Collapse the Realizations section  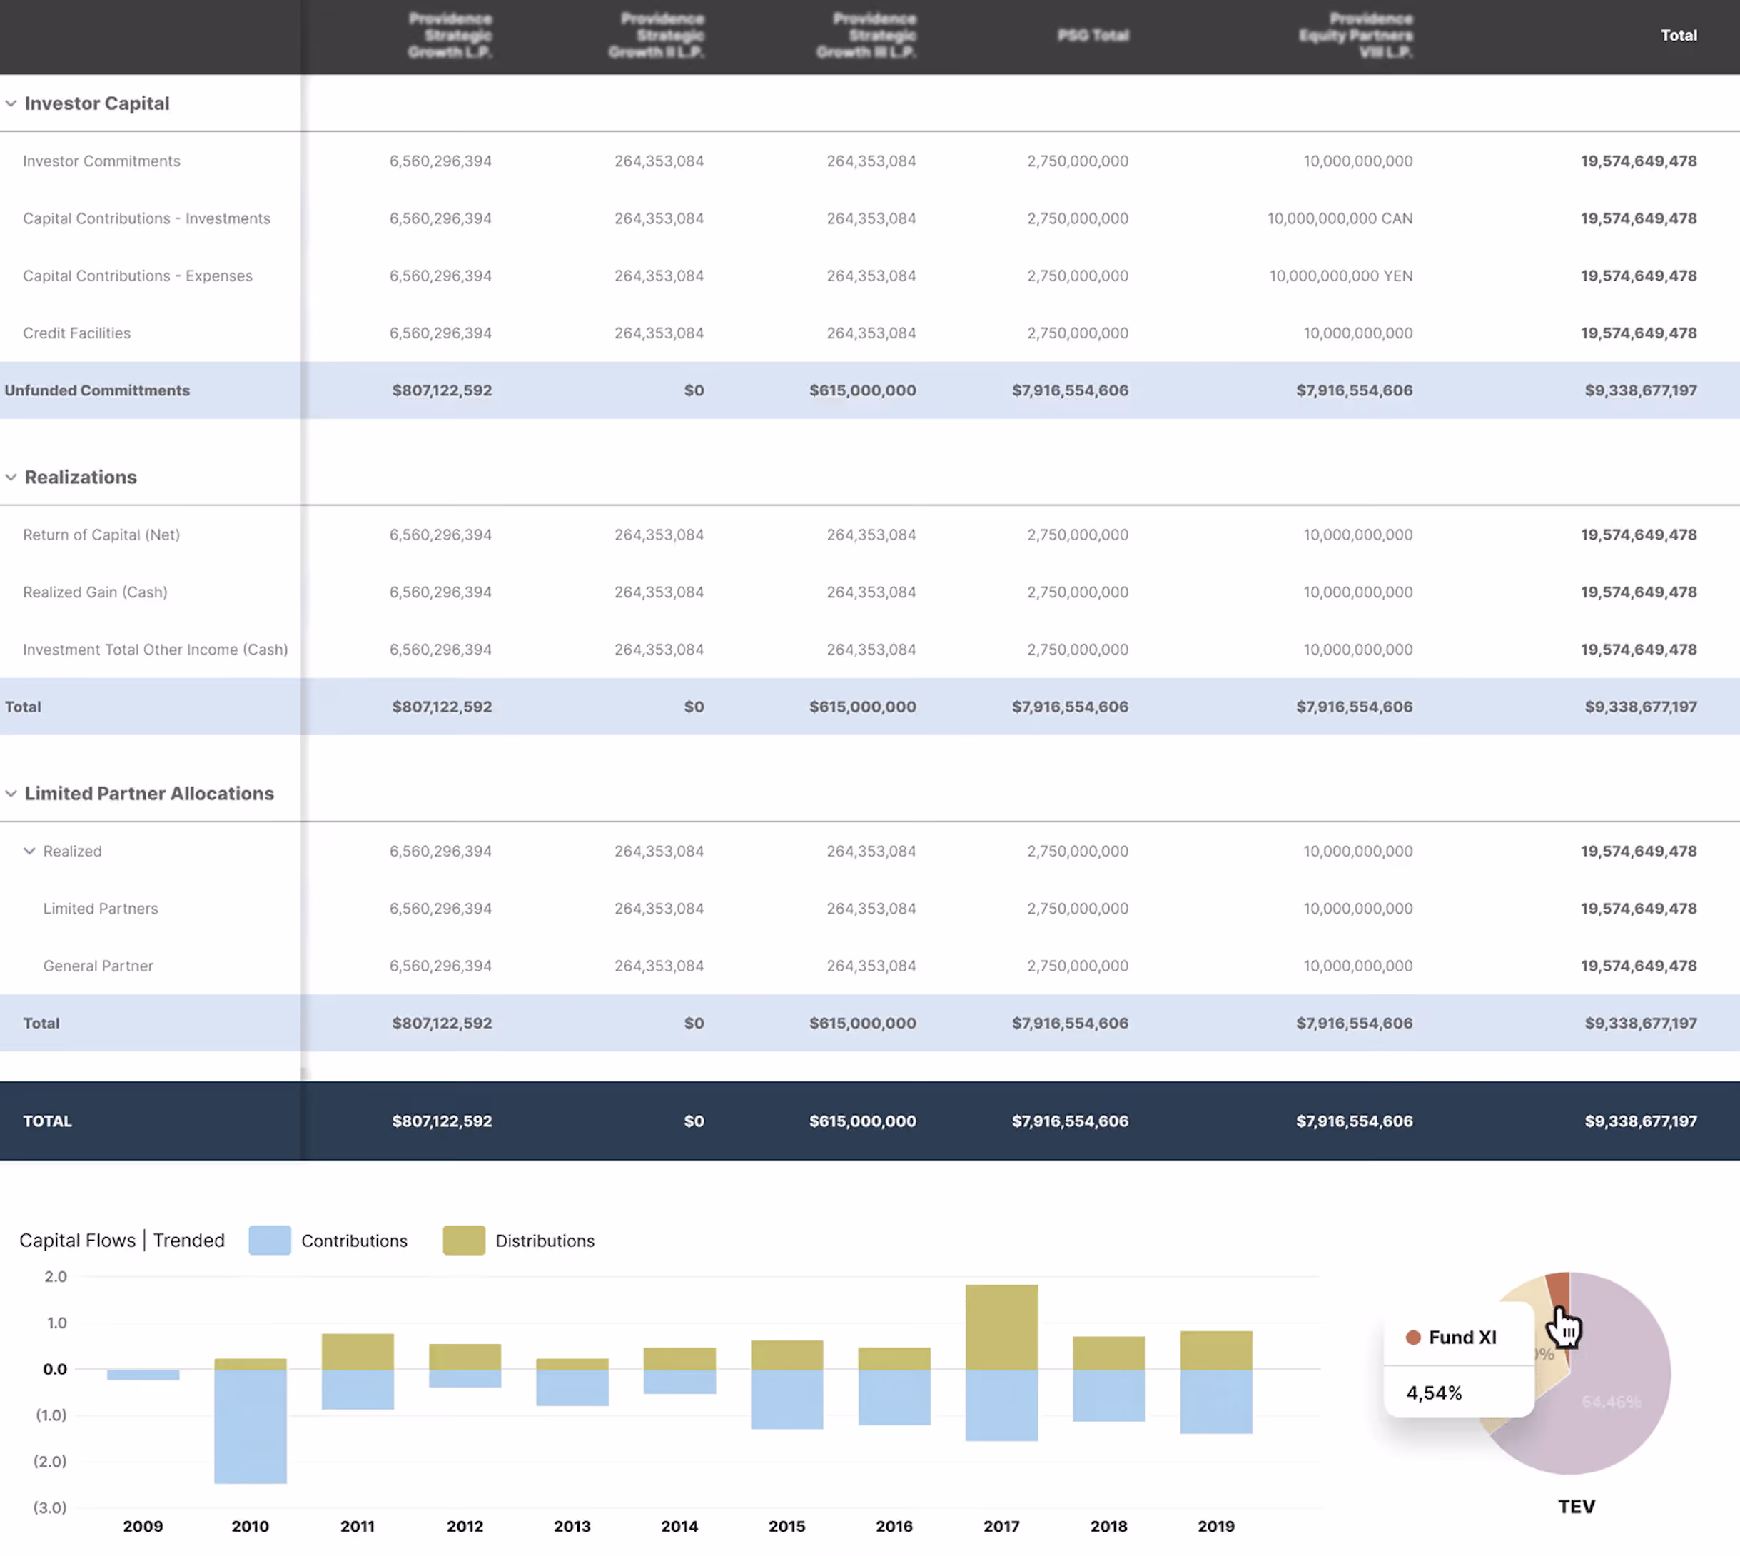pos(11,477)
